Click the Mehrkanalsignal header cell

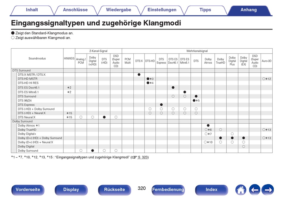coord(197,51)
